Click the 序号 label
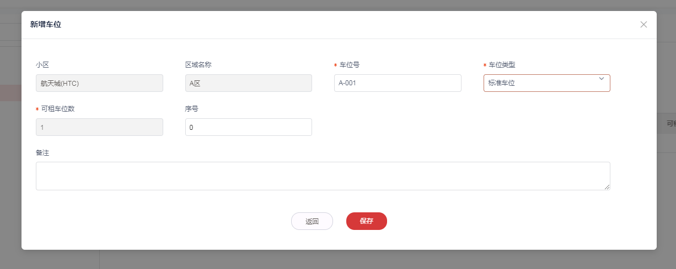The image size is (676, 269). click(191, 109)
